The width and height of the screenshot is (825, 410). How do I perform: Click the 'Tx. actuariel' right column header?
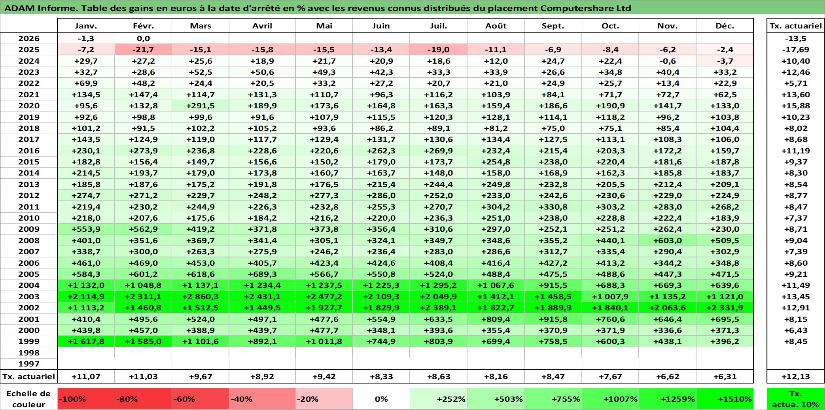pyautogui.click(x=796, y=26)
